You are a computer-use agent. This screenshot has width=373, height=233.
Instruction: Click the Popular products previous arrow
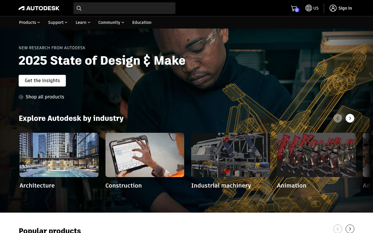(x=337, y=229)
